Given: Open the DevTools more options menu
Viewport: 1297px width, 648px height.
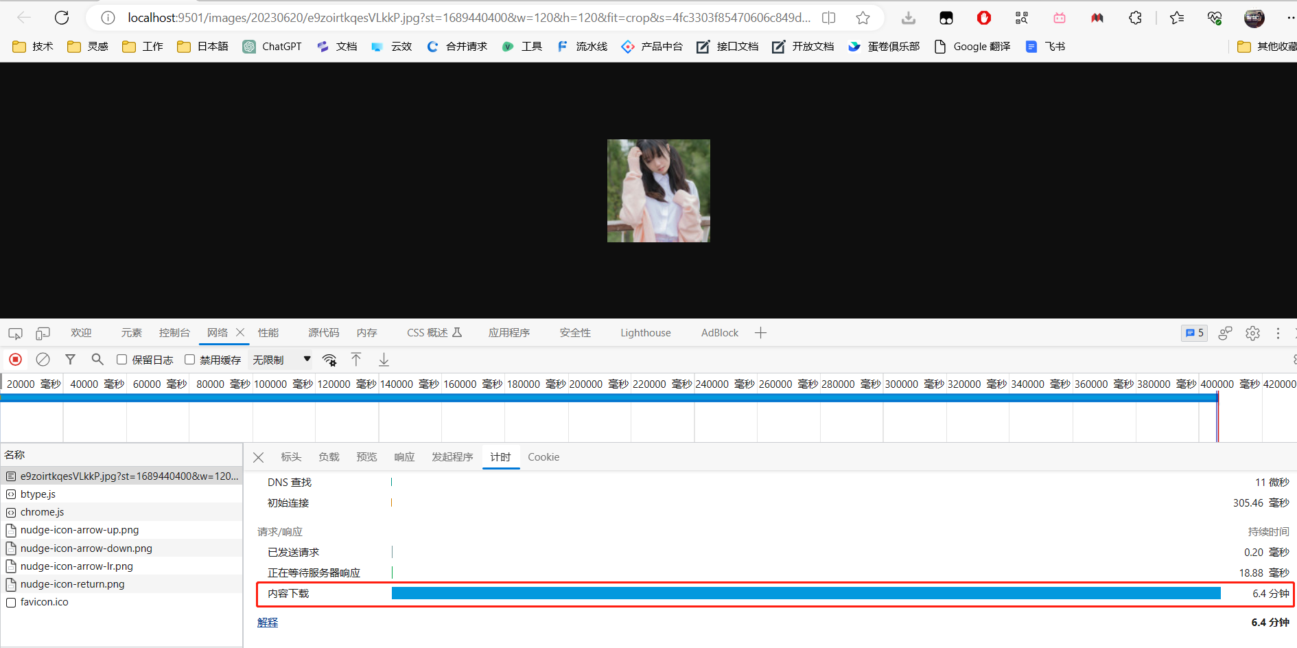Looking at the screenshot, I should click(x=1278, y=333).
